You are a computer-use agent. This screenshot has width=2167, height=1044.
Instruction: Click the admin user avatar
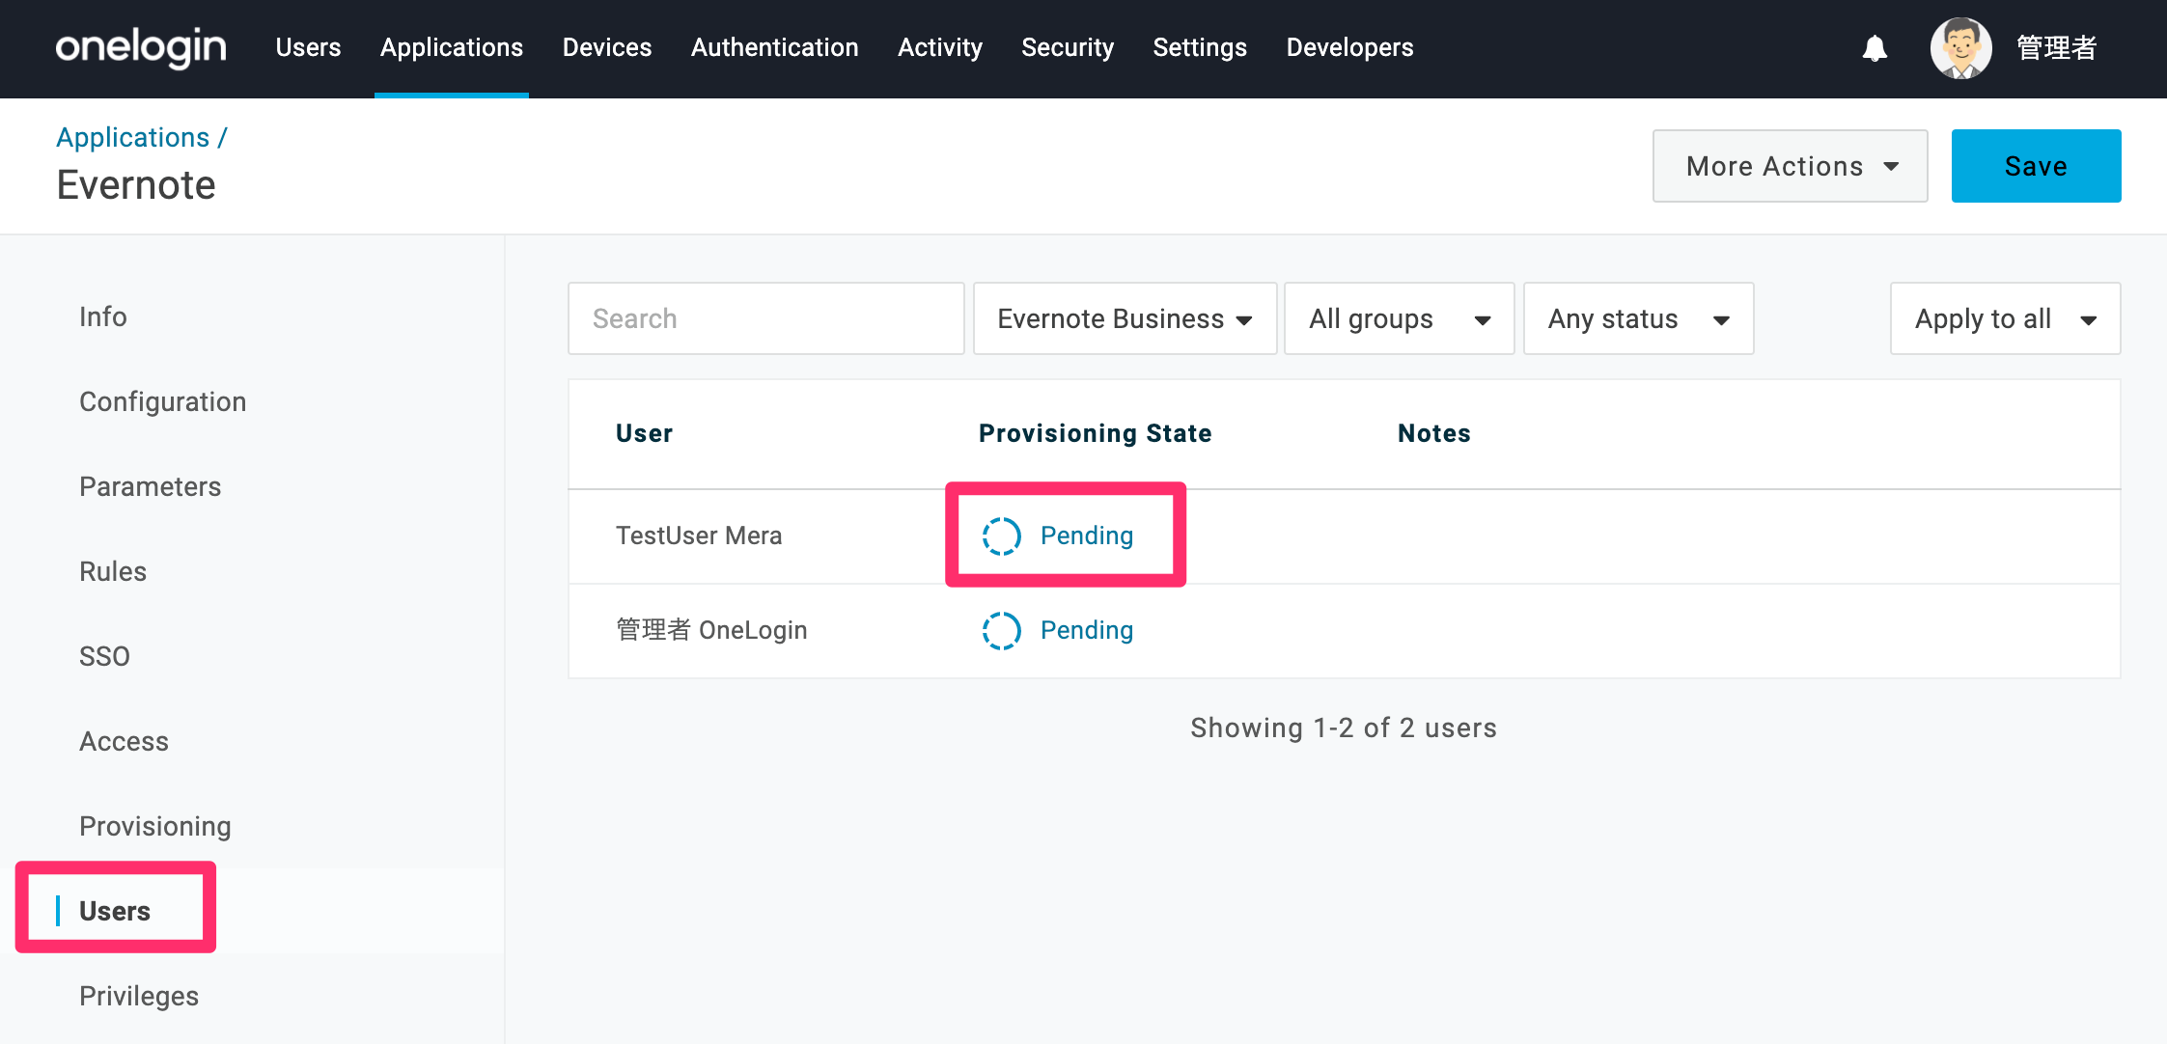tap(1960, 48)
